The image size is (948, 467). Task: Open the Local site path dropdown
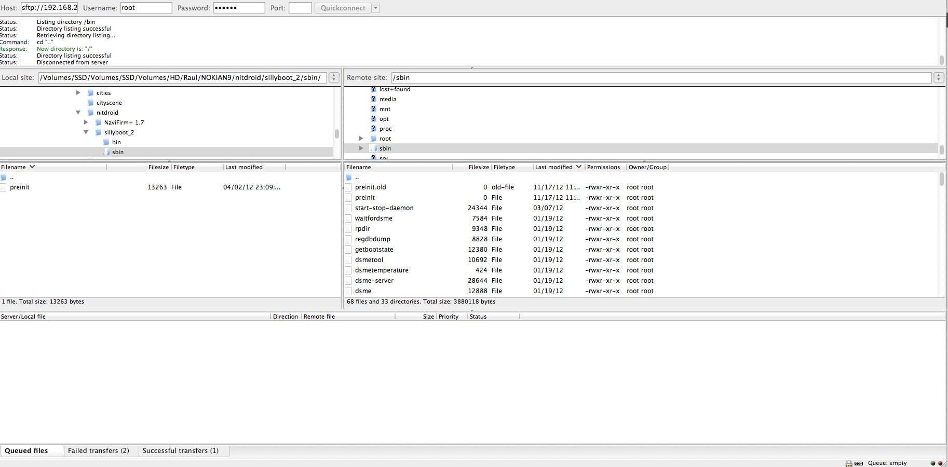click(334, 77)
